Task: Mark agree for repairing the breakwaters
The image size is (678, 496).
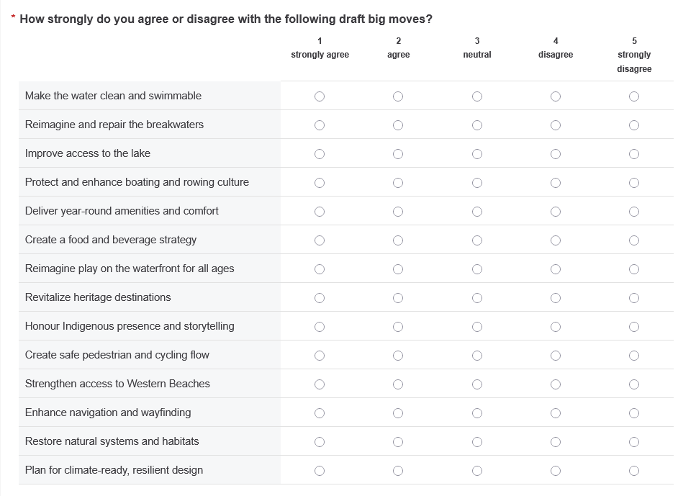Action: [398, 125]
